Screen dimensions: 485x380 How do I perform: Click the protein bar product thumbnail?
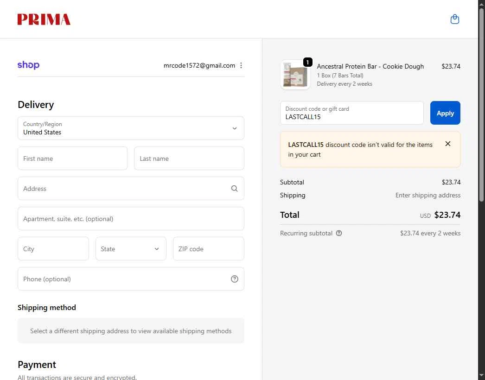[295, 75]
